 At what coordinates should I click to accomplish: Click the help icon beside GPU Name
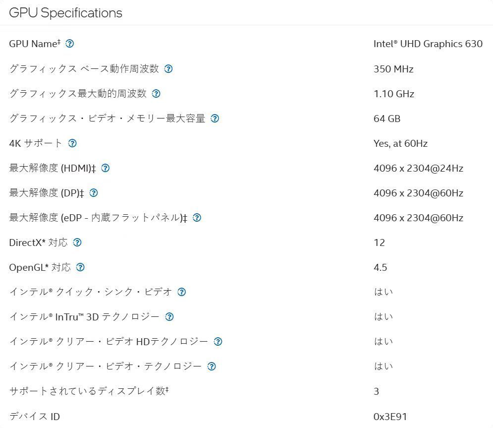[70, 44]
